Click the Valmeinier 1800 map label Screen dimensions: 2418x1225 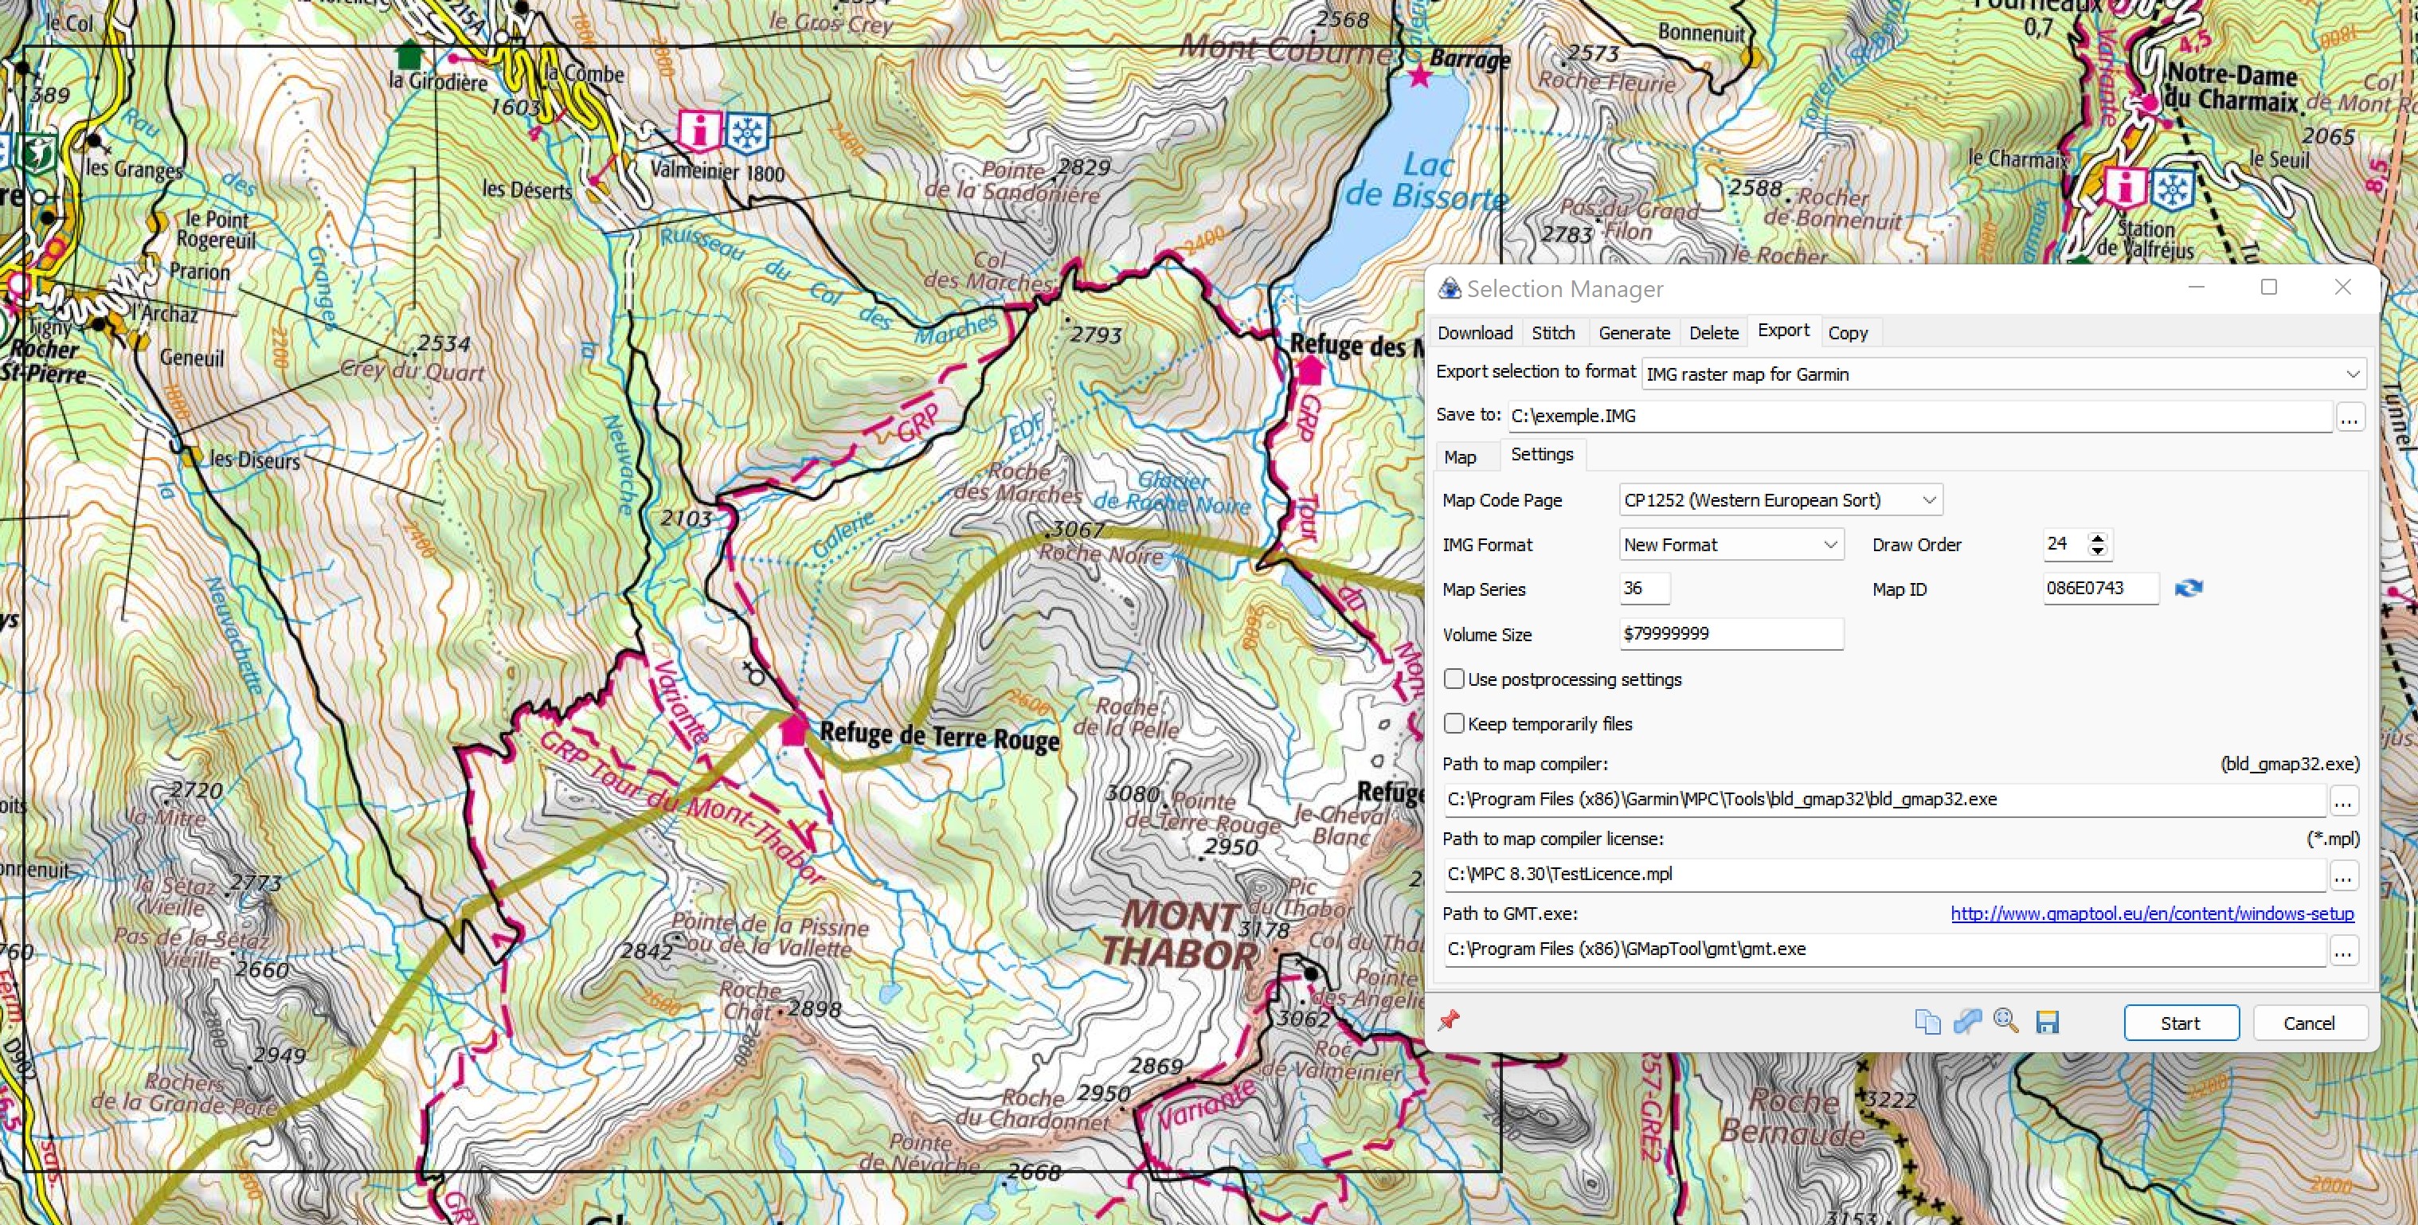(717, 172)
